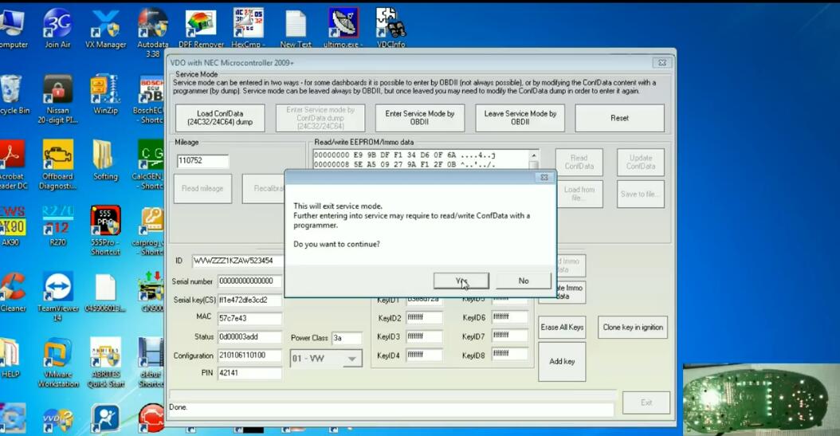Screen dimensions: 840x436
Task: Decline the prompt with No
Action: click(x=524, y=281)
